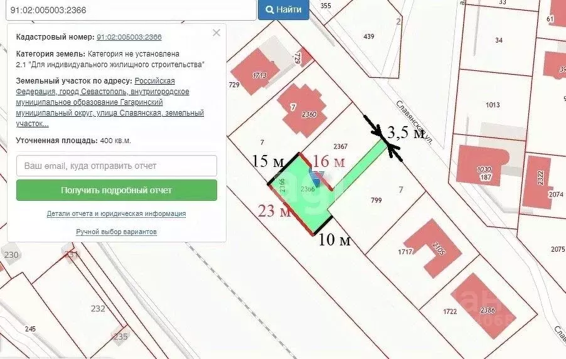Focus the email field for the report

117,166
